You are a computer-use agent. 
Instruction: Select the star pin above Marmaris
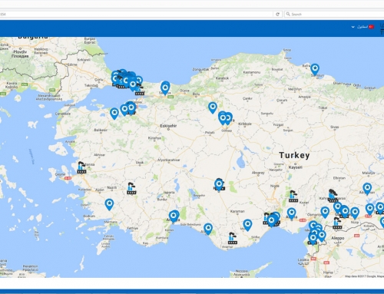tap(109, 204)
